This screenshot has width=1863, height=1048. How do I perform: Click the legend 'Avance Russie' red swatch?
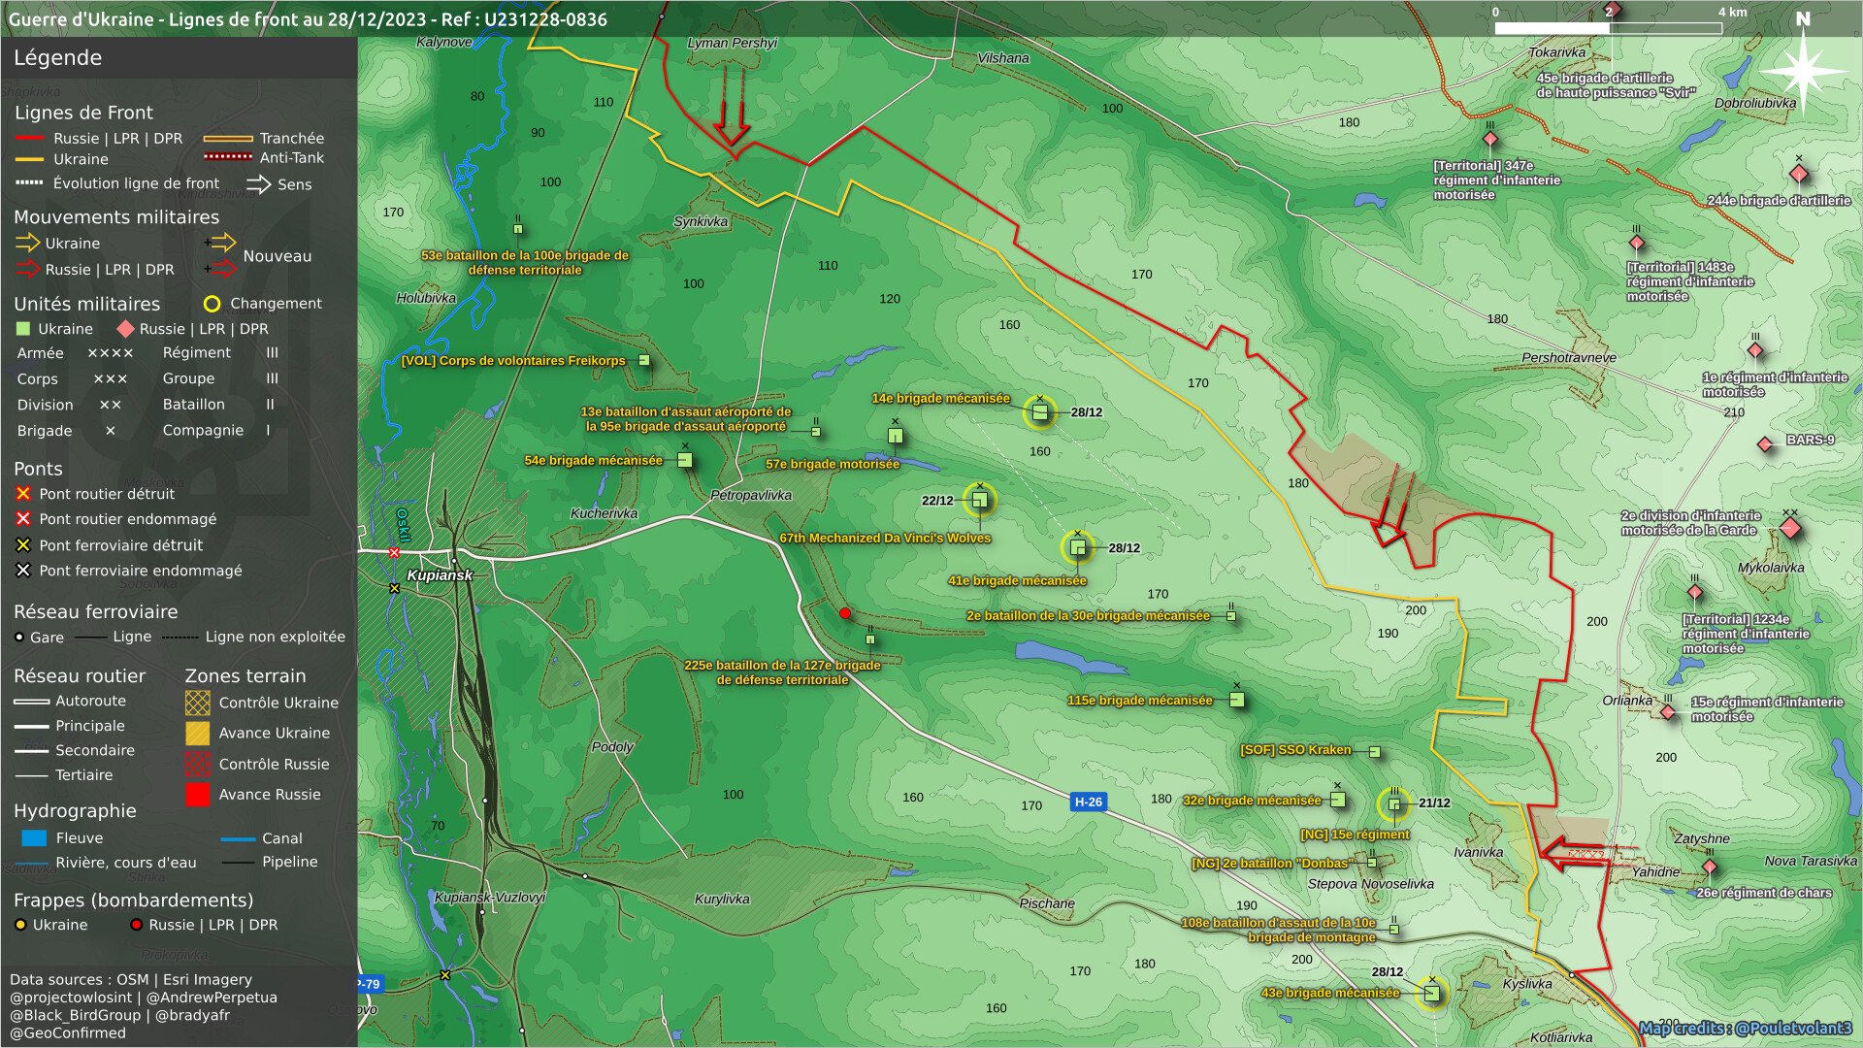(197, 795)
